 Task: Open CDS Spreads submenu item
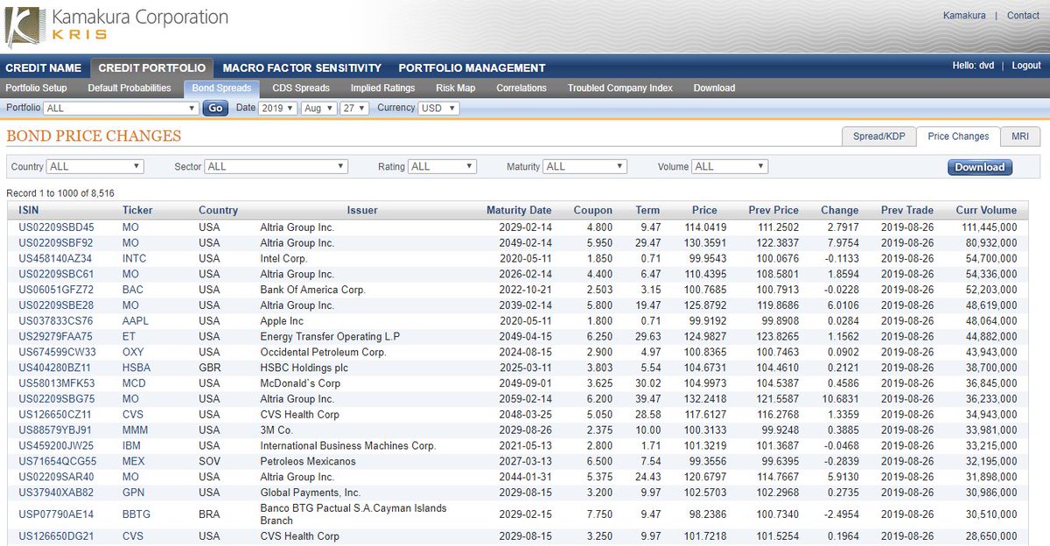(301, 87)
